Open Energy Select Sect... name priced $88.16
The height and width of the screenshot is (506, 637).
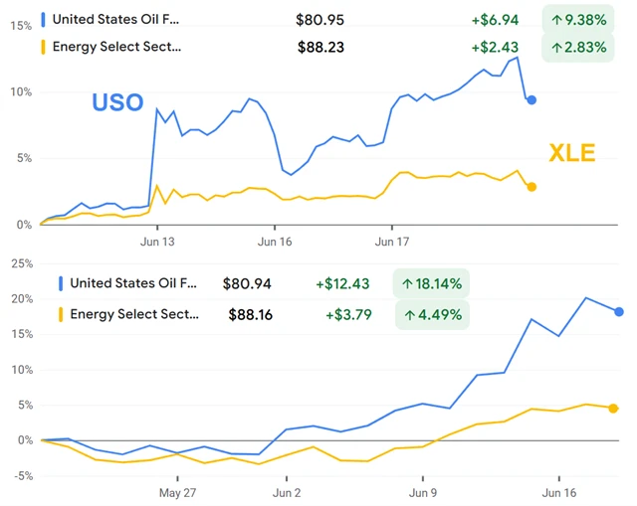134,314
